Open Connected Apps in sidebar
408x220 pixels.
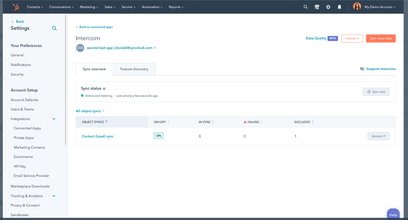pyautogui.click(x=27, y=128)
